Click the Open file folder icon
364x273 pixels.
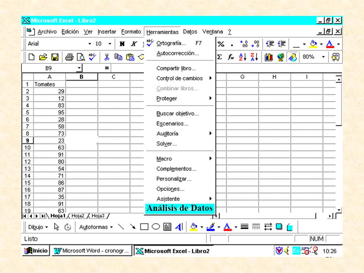point(43,57)
